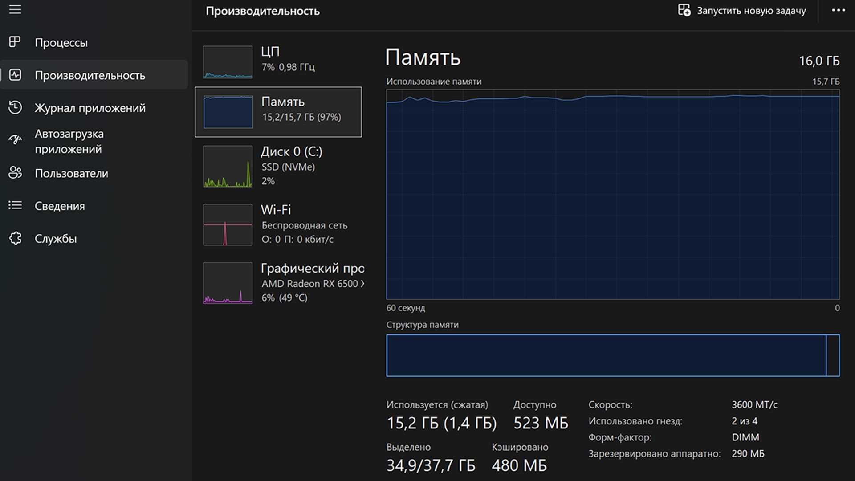Click the Run new task icon
Viewport: 855px width, 481px height.
(x=684, y=10)
